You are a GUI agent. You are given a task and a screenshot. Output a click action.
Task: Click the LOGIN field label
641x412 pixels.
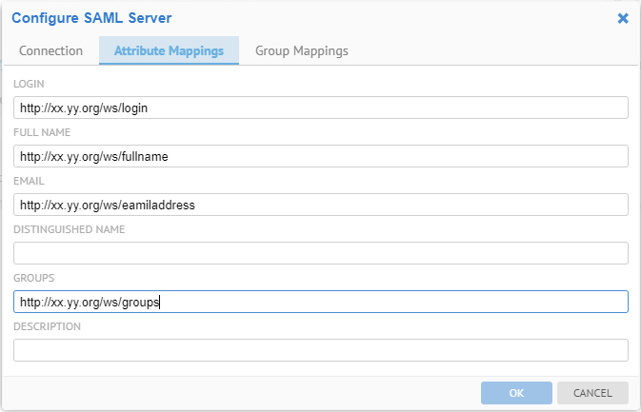[29, 85]
